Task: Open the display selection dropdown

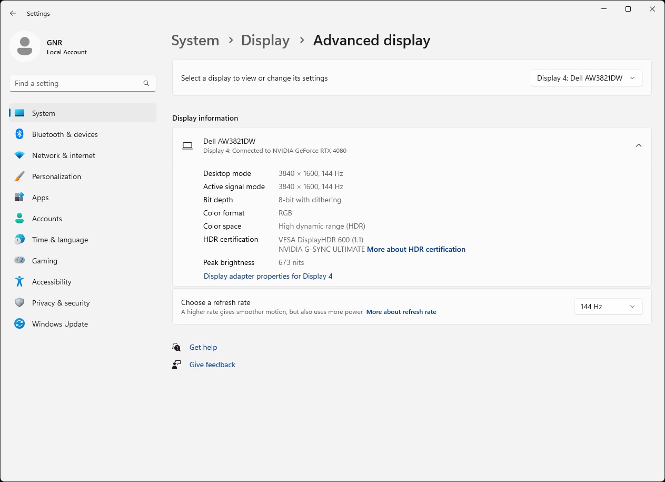Action: coord(586,78)
